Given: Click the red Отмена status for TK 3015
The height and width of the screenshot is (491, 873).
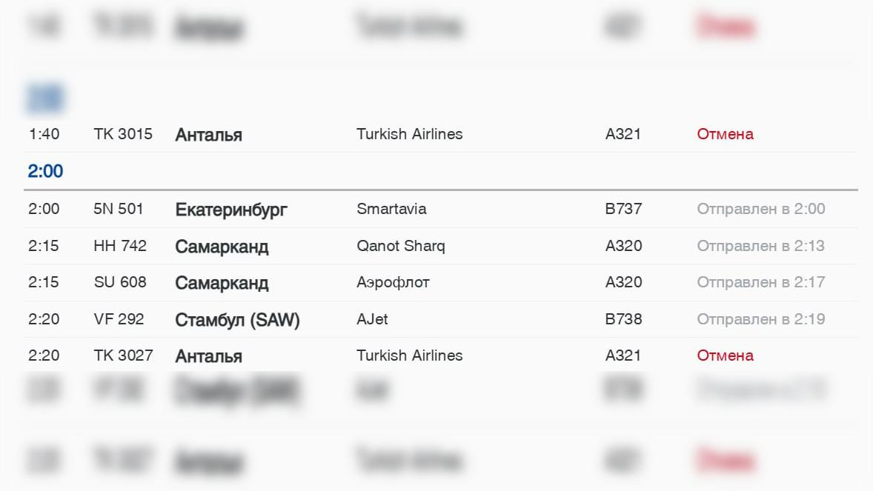Looking at the screenshot, I should (725, 134).
